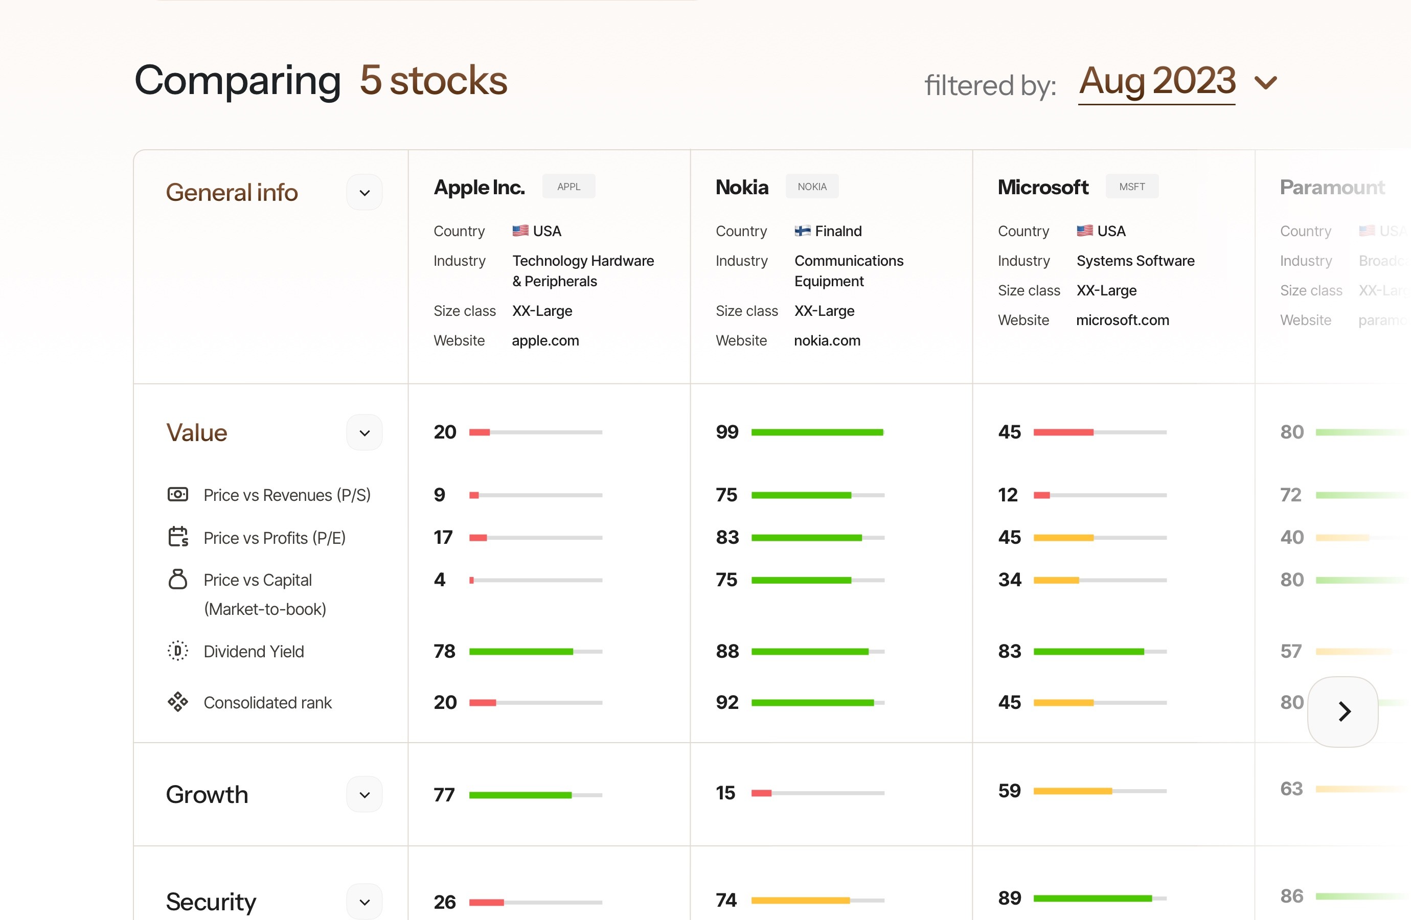Image resolution: width=1411 pixels, height=920 pixels.
Task: Click the Price vs Capital bag icon
Action: [178, 579]
